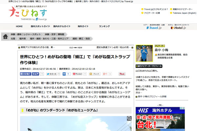Click the Pinterest Pin it button
Screen dimensions: 197x131
(122, 74)
